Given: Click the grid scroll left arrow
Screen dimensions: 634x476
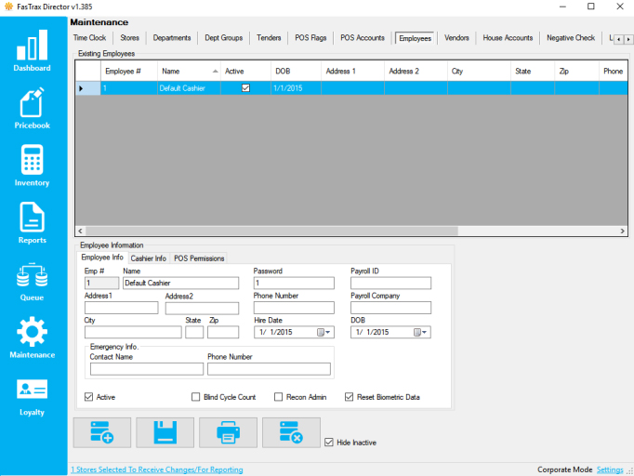Looking at the screenshot, I should 80,231.
